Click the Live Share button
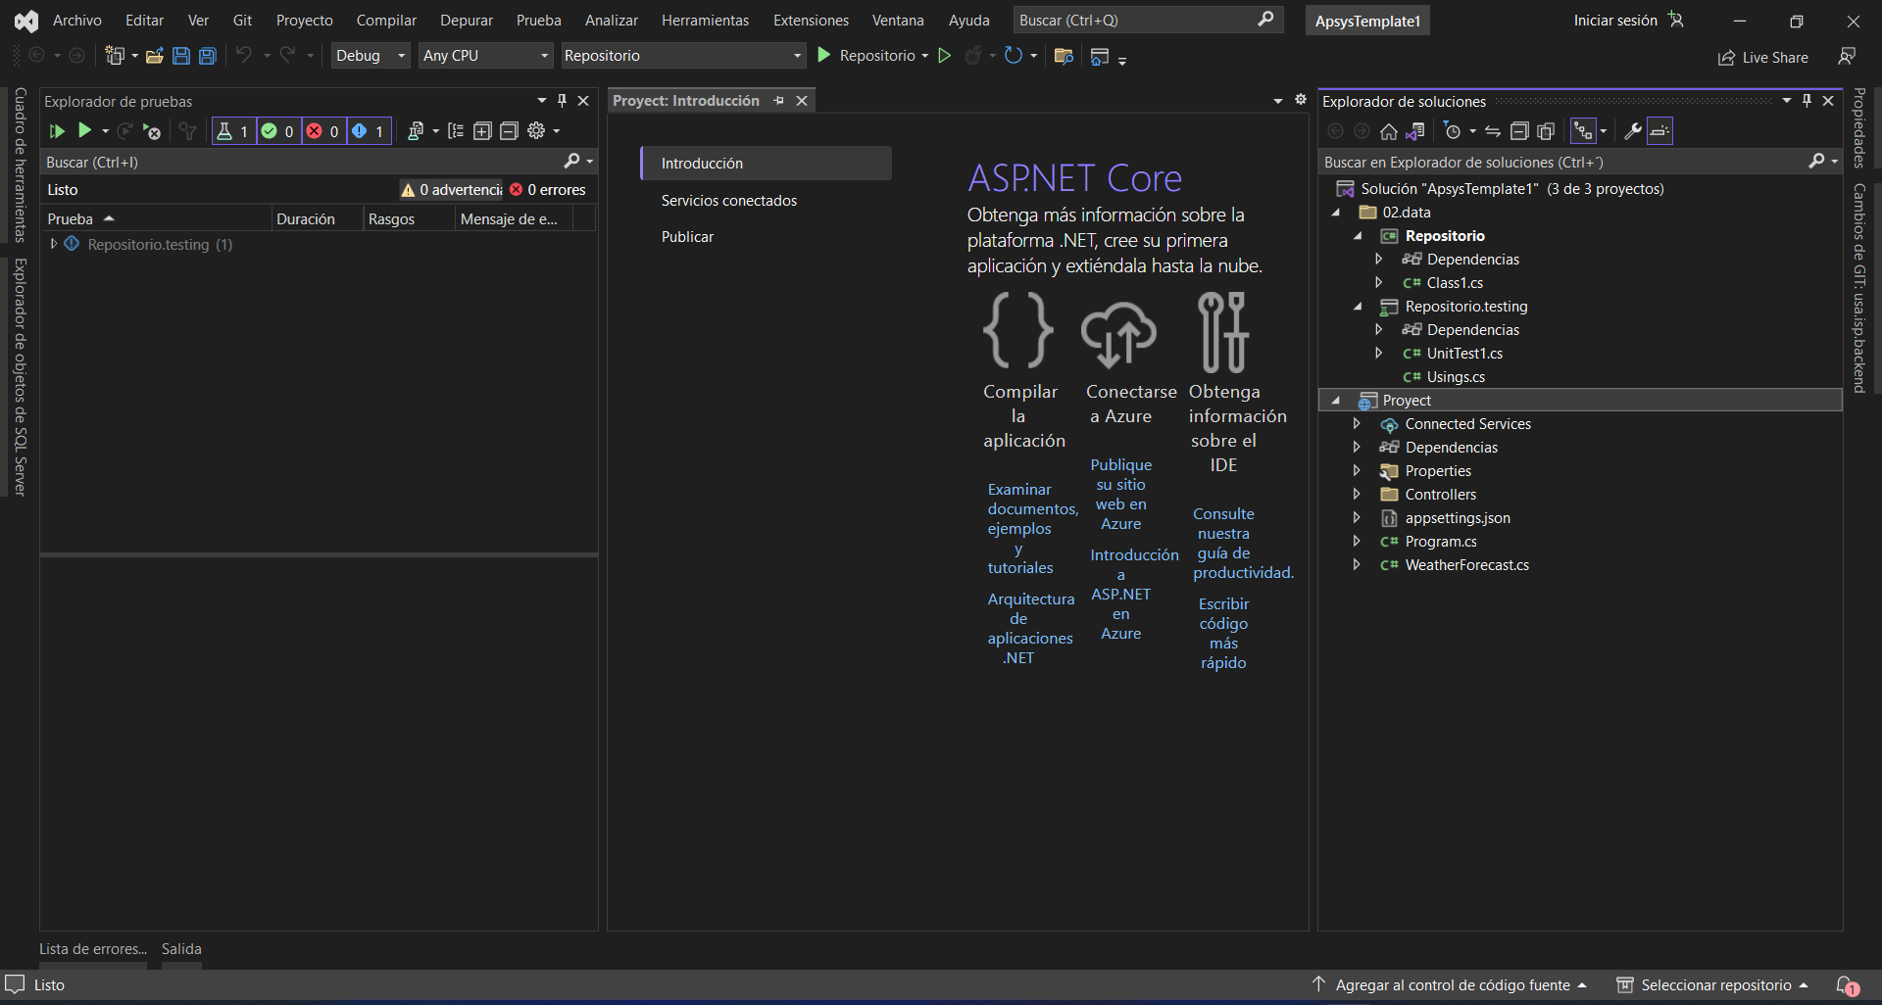This screenshot has width=1882, height=1005. (x=1762, y=58)
